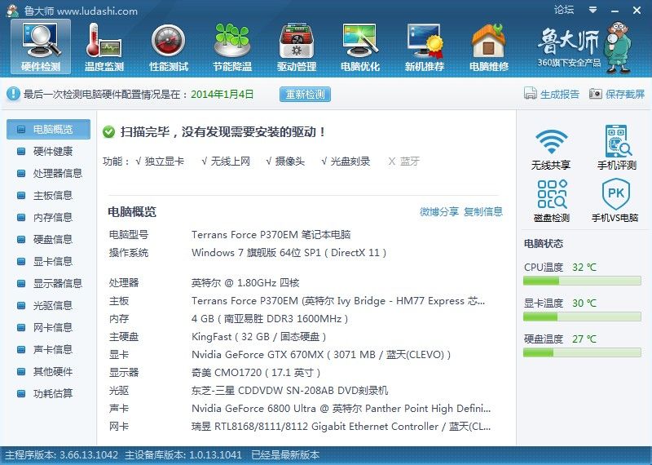Click the Terrans Force P370EM 笔记本电脑 model text

click(271, 235)
